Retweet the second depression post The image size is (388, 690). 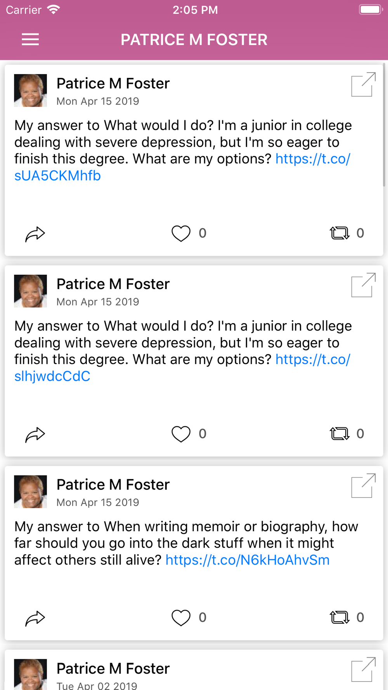pyautogui.click(x=339, y=433)
